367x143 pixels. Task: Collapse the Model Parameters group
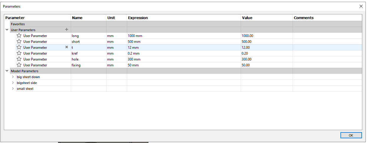[7, 71]
